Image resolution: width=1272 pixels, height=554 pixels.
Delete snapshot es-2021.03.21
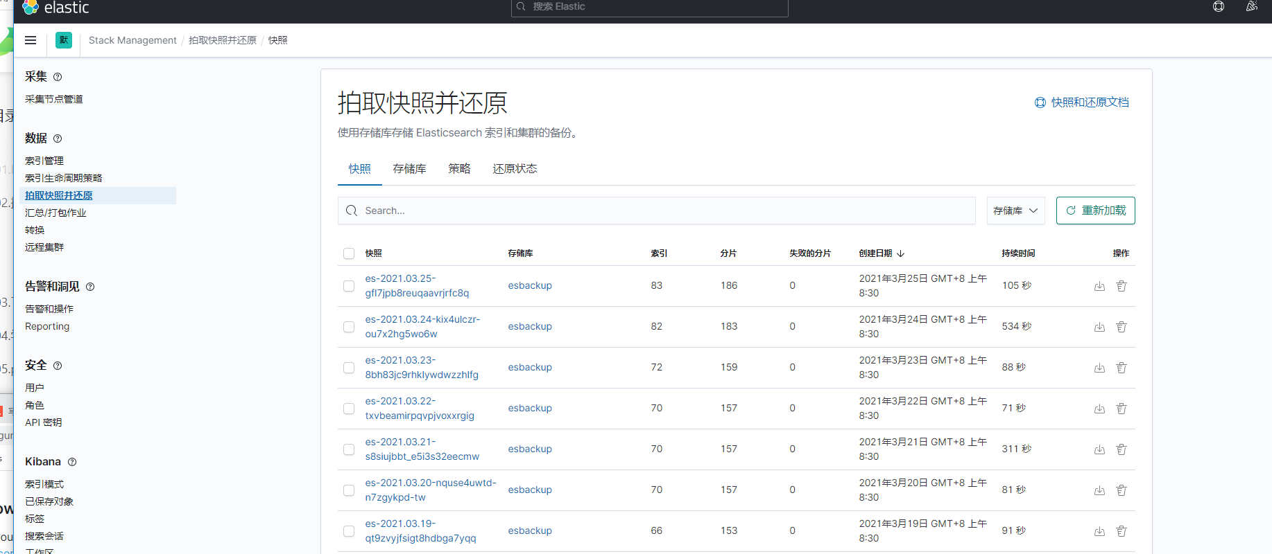pyautogui.click(x=1121, y=449)
